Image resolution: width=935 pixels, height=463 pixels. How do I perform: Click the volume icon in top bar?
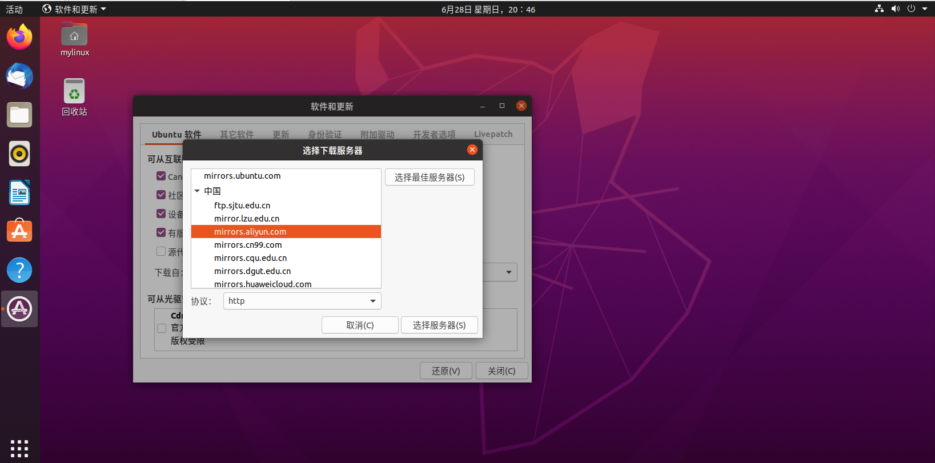895,9
